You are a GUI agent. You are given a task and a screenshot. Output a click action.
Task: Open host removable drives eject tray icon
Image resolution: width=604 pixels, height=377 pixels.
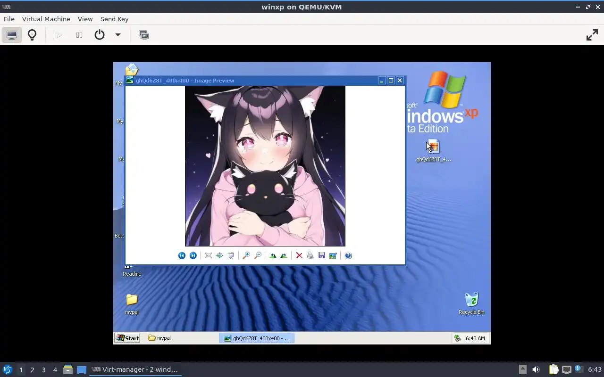[x=522, y=369]
